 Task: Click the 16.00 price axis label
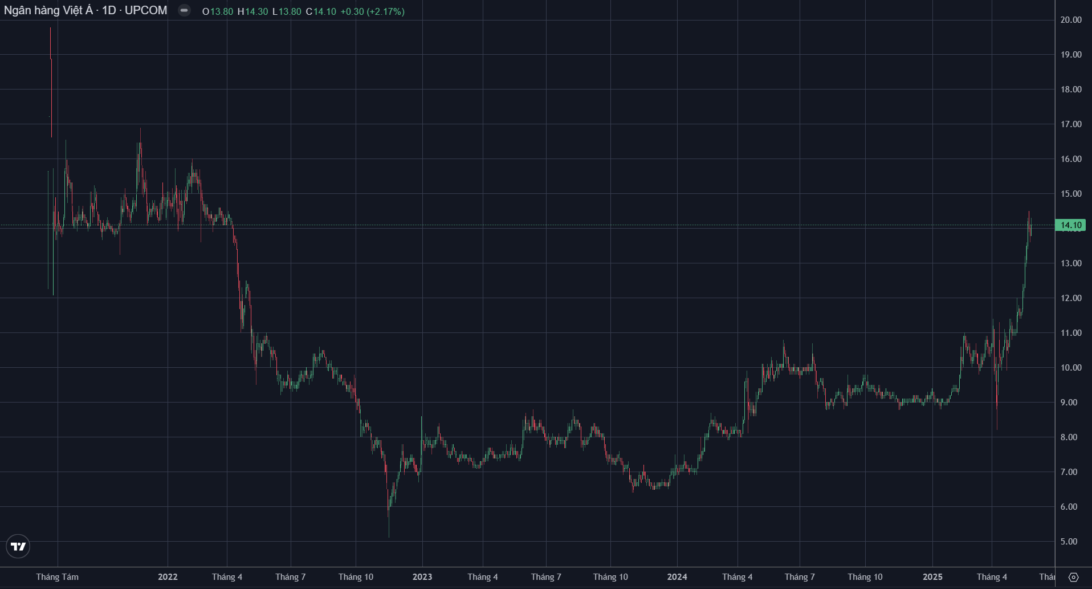click(1071, 159)
